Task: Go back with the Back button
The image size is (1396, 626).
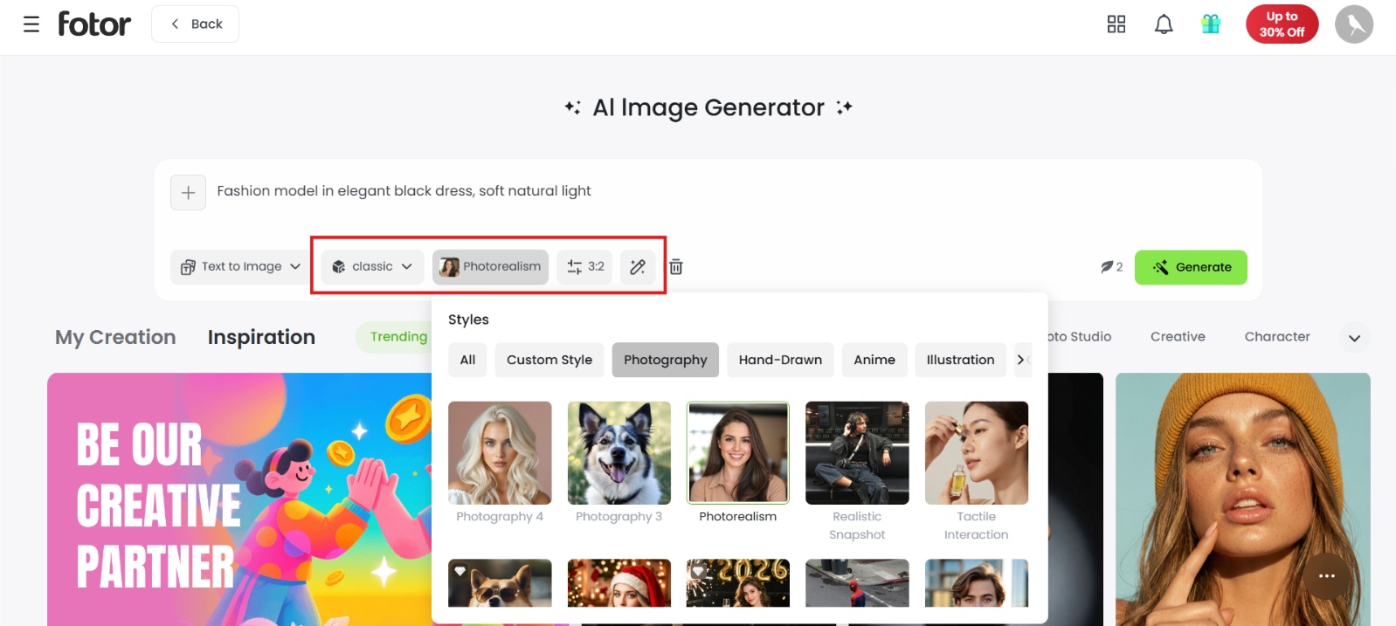Action: pyautogui.click(x=196, y=24)
